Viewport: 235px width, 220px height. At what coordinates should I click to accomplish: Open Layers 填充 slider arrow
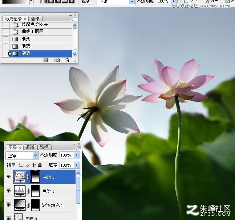pos(77,165)
